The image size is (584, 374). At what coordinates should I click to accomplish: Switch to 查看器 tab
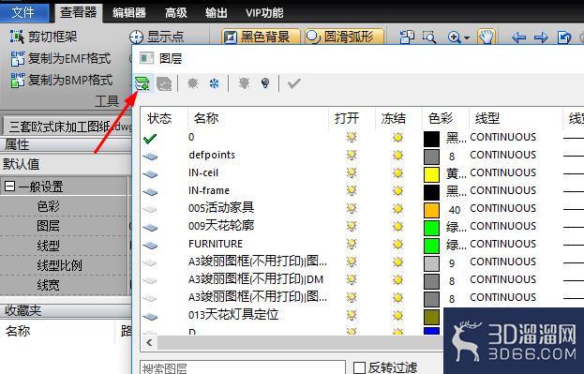78,12
